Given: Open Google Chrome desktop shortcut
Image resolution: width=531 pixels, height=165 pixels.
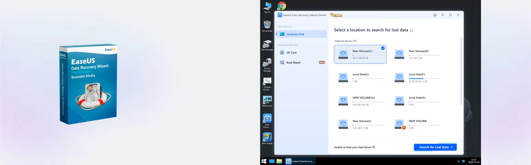Looking at the screenshot, I should [282, 6].
